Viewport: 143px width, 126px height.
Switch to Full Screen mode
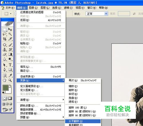[11, 104]
